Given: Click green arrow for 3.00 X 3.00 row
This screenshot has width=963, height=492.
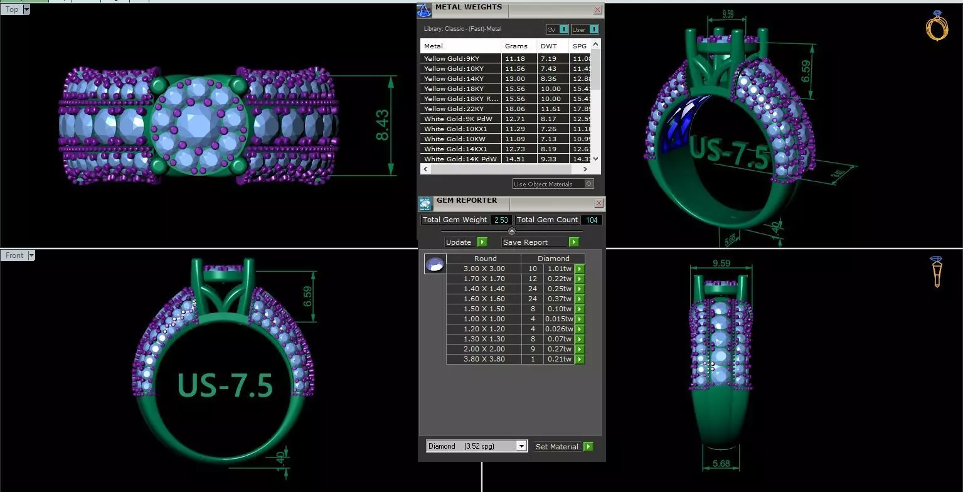Looking at the screenshot, I should pyautogui.click(x=580, y=269).
